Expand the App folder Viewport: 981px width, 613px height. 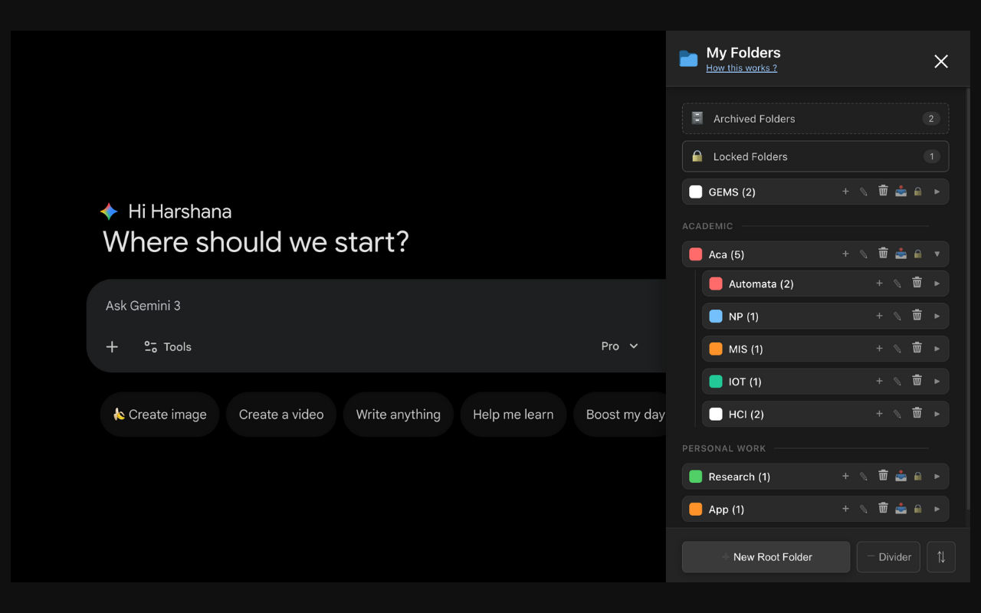[x=937, y=509]
